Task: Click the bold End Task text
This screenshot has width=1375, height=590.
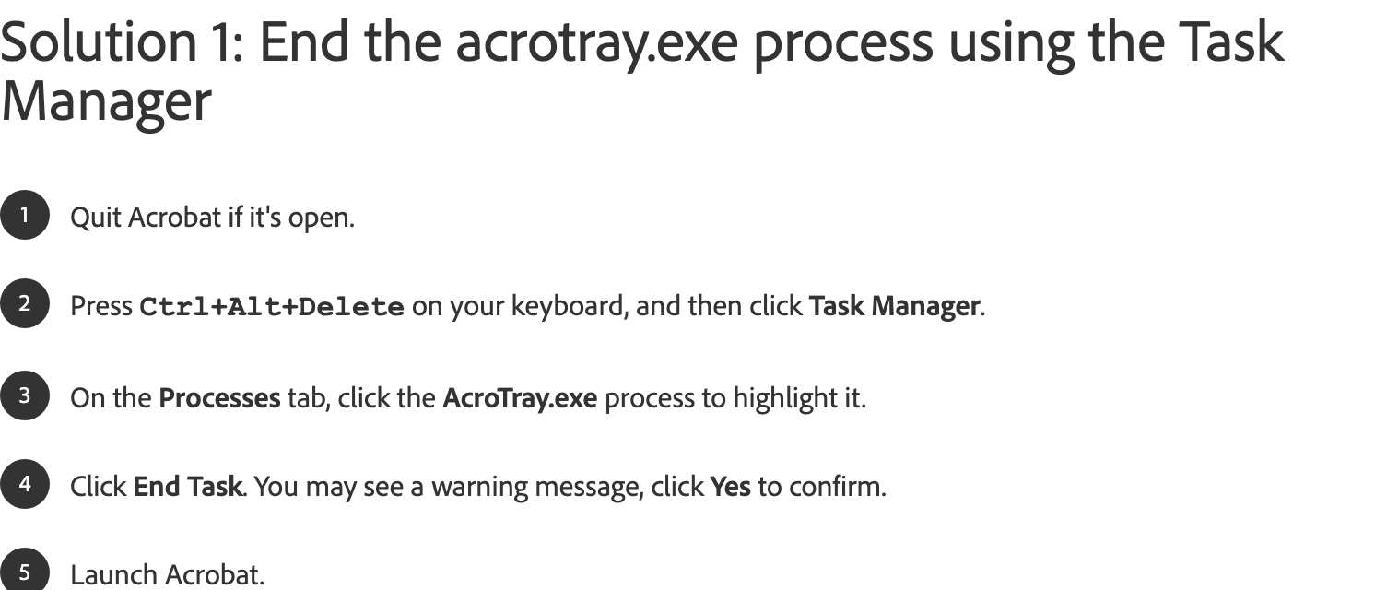Action: pyautogui.click(x=188, y=486)
